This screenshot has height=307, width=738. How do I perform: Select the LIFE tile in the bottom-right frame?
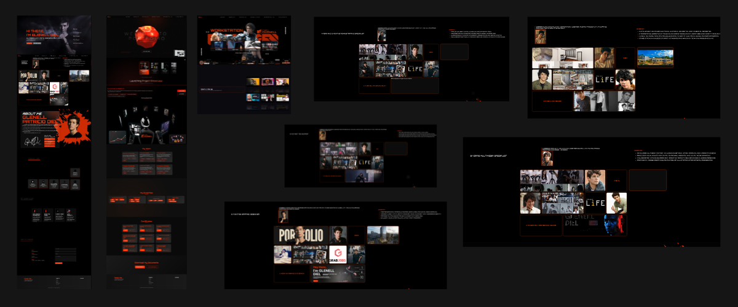pyautogui.click(x=595, y=203)
